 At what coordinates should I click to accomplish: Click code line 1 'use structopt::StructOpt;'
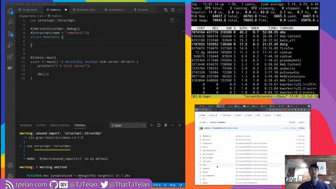[x=53, y=20]
